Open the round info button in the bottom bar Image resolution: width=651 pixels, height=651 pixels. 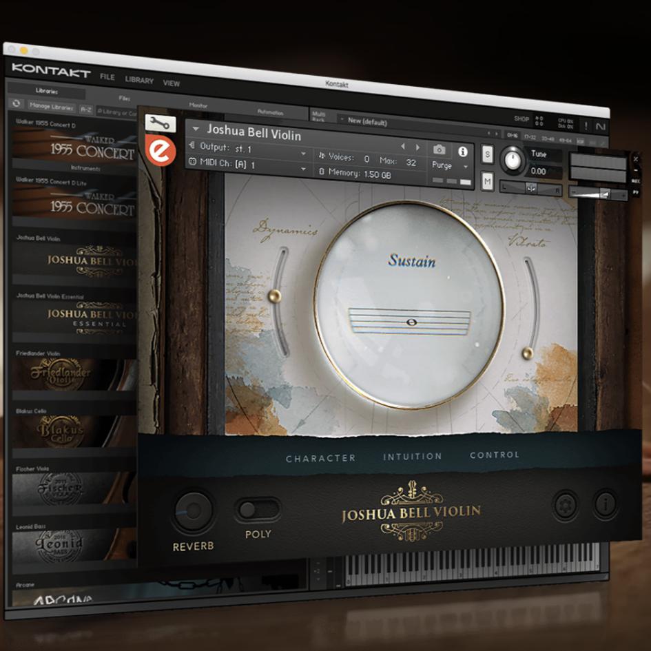click(x=606, y=504)
